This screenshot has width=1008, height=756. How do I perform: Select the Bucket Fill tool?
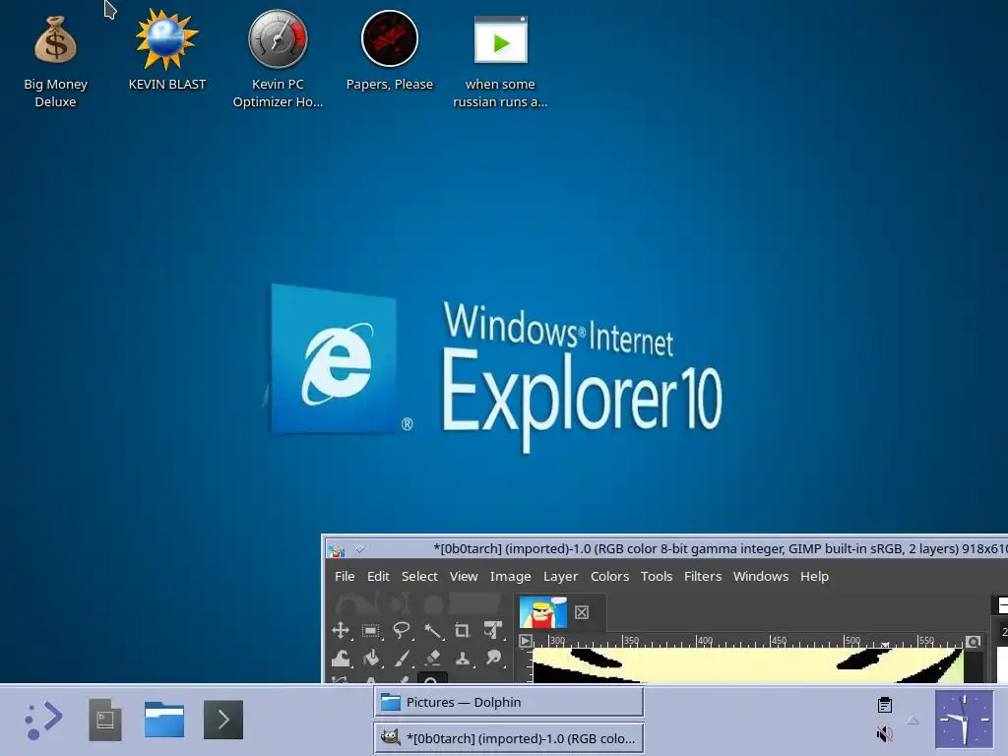coord(371,658)
